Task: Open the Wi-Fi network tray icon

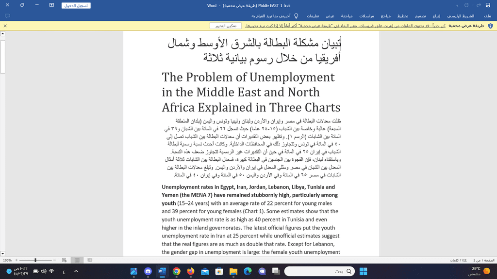Action: (51, 271)
